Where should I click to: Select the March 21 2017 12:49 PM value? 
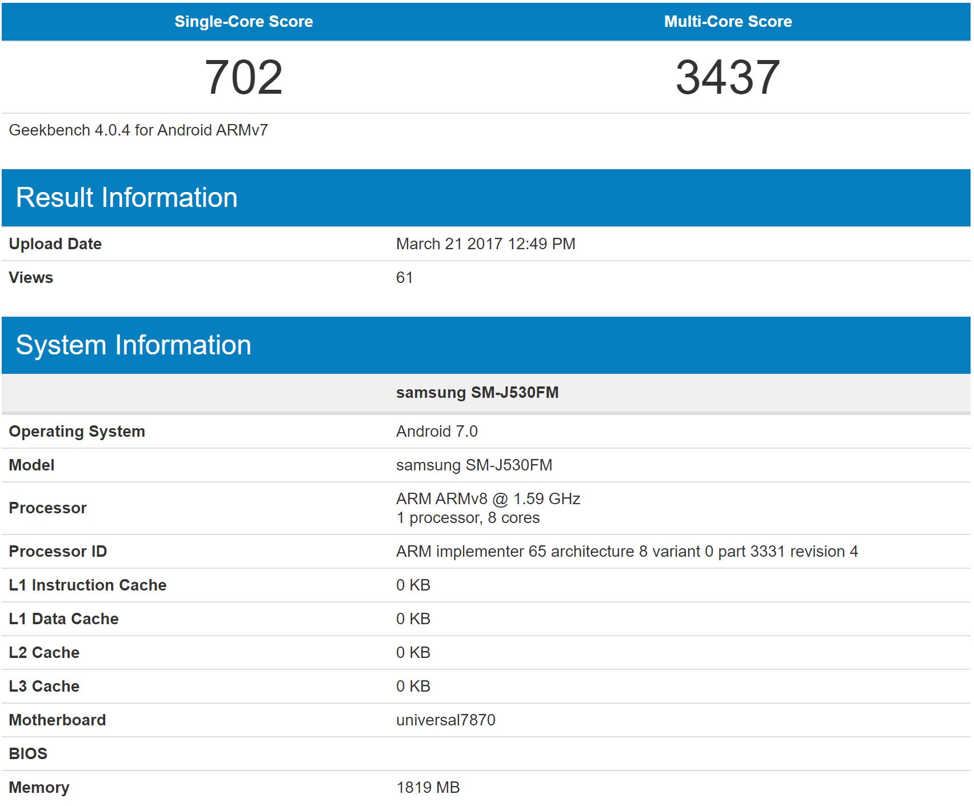click(485, 244)
